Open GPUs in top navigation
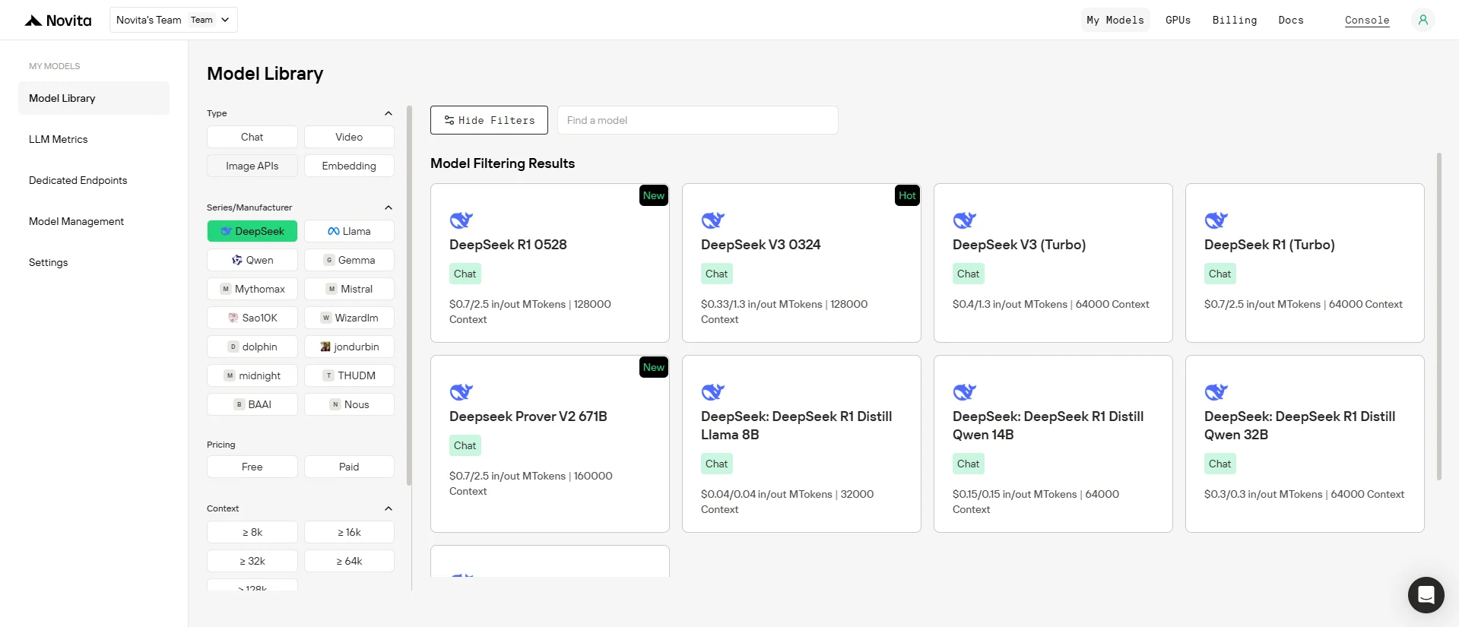This screenshot has height=627, width=1459. (1178, 20)
